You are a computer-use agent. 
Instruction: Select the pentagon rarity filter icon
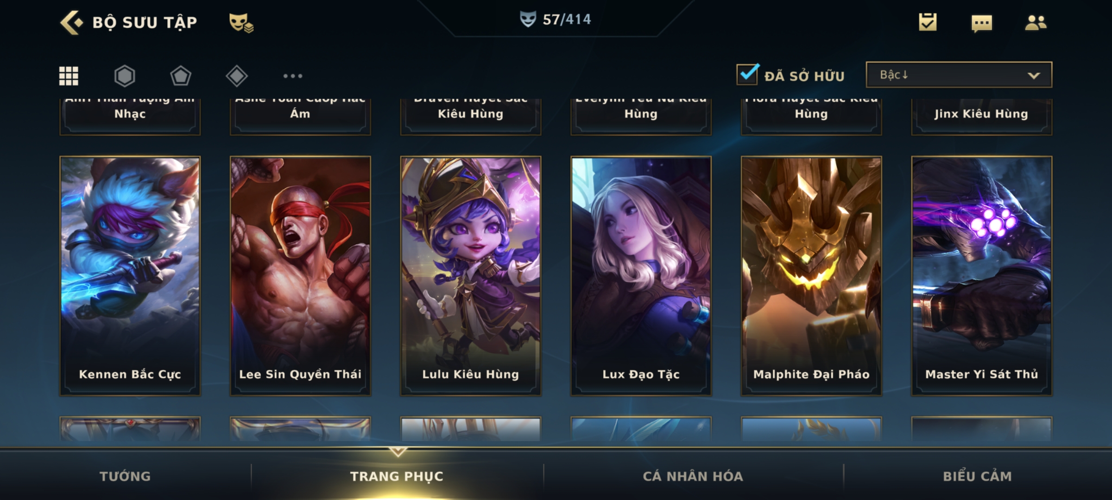(x=181, y=76)
